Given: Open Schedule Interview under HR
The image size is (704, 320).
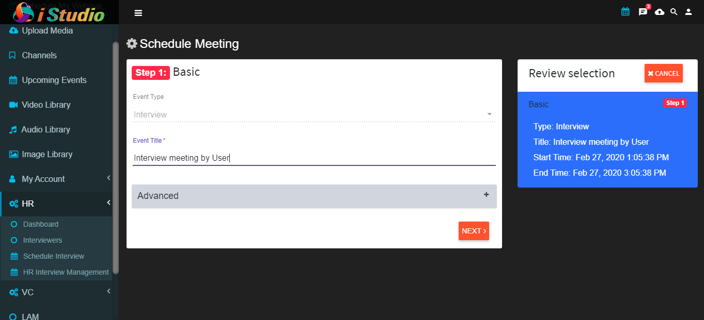Looking at the screenshot, I should (x=54, y=256).
